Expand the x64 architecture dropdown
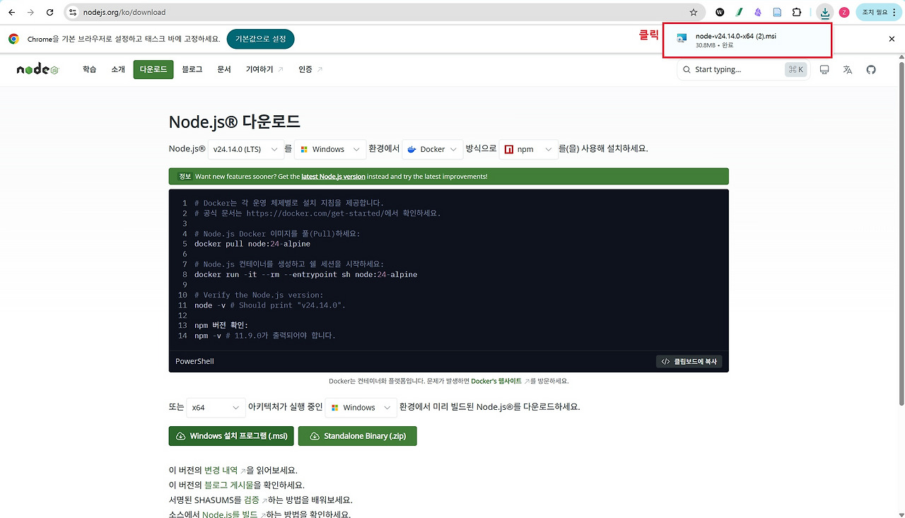This screenshot has width=905, height=518. 216,408
